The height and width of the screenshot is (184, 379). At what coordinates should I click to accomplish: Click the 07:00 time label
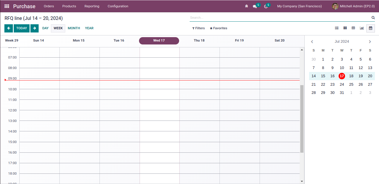pos(13,57)
